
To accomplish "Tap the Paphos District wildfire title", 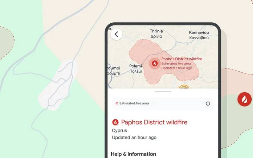I will tap(154, 122).
